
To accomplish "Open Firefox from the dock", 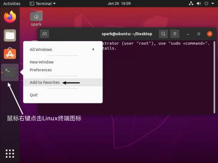I will [x=10, y=17].
